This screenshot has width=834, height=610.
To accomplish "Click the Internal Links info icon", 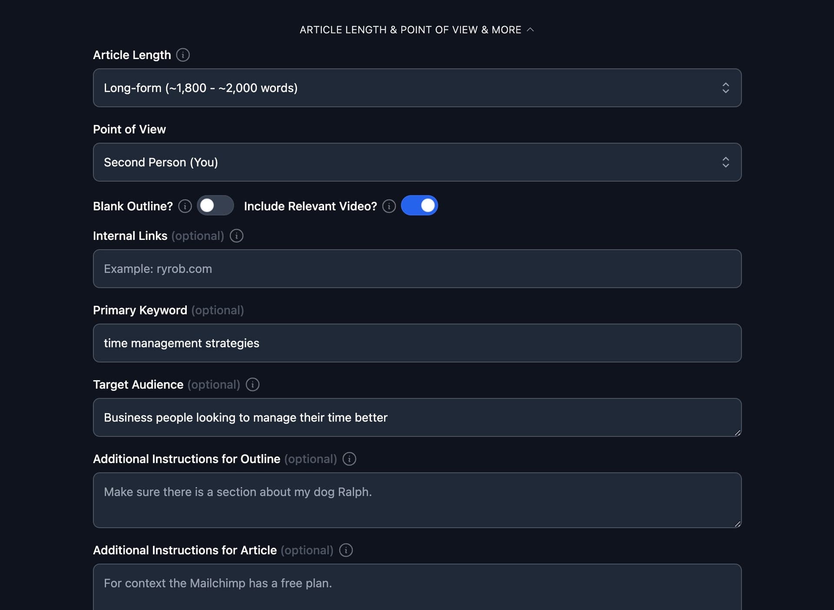I will pyautogui.click(x=236, y=236).
